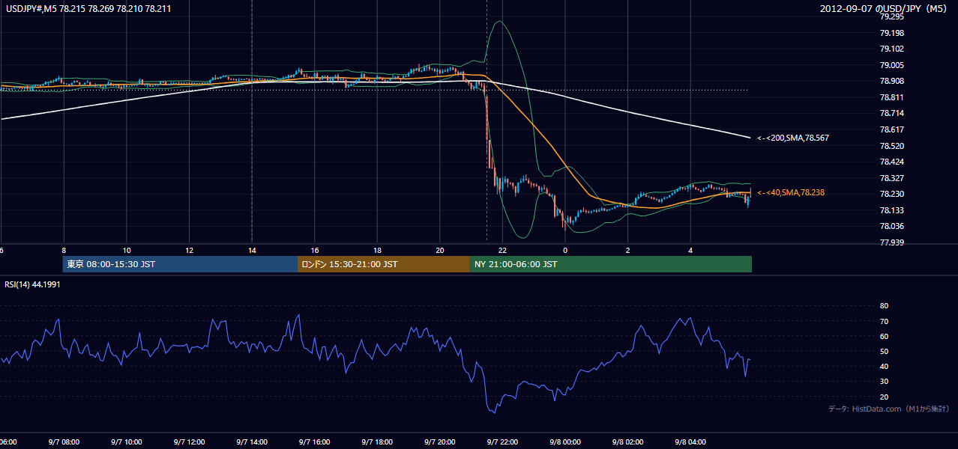958x449 pixels.
Task: Click the 9/7 14:00 bottom time label
Action: (x=252, y=442)
